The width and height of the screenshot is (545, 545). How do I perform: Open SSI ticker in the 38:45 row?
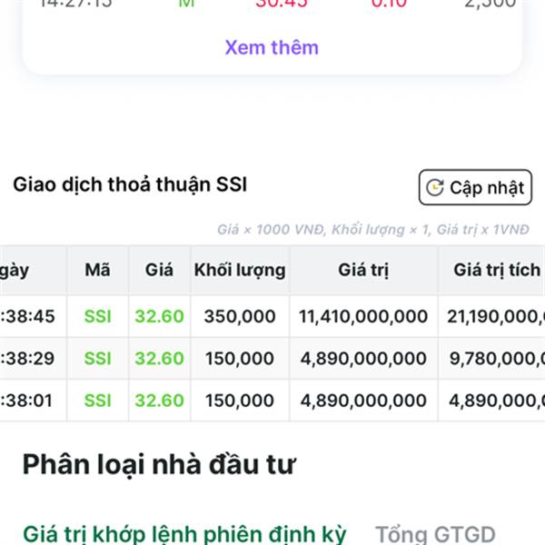click(97, 317)
